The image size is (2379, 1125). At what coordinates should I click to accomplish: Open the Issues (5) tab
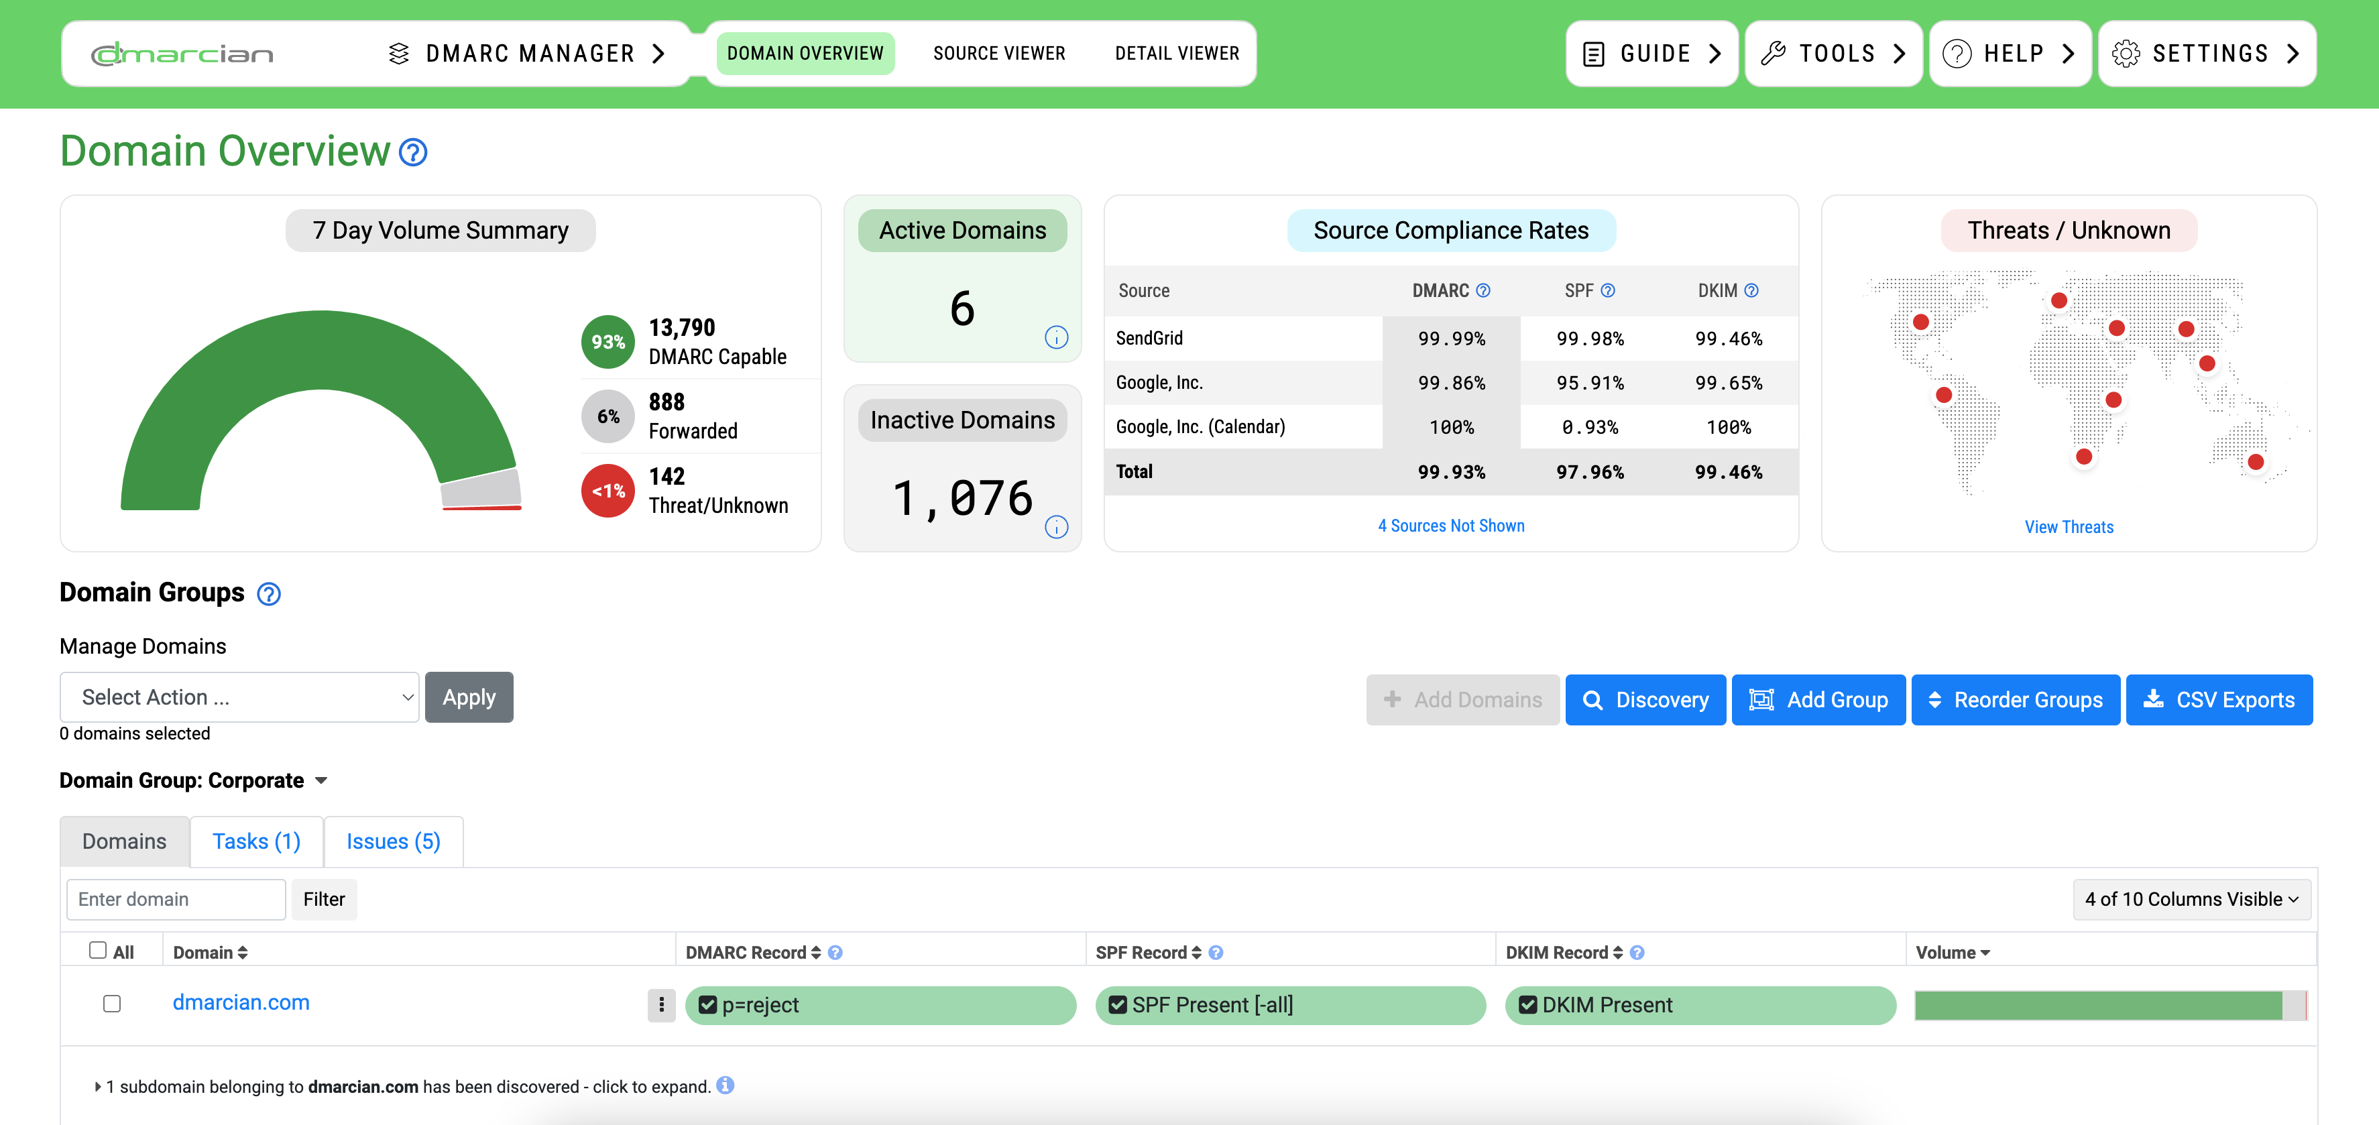pyautogui.click(x=392, y=841)
